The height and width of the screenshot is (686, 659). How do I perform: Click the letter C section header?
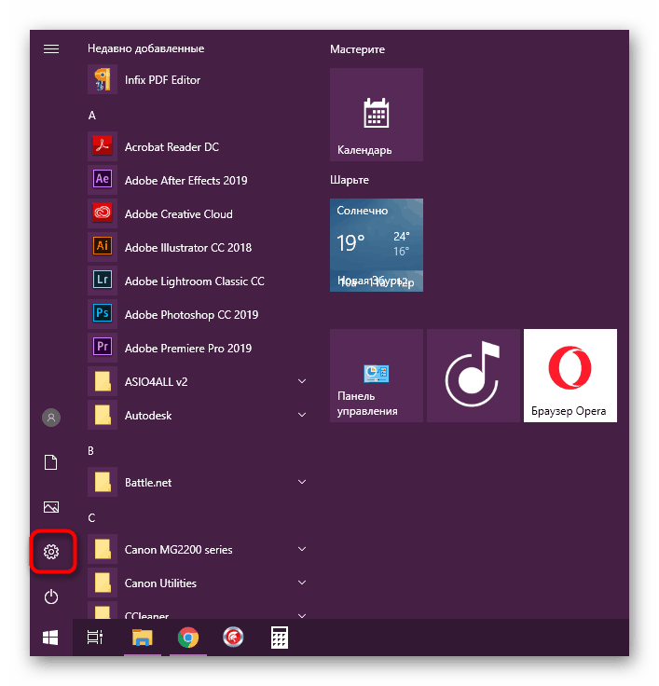tap(91, 518)
